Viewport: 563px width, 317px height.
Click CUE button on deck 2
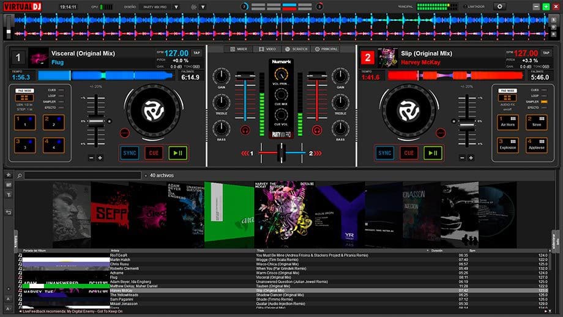pos(409,153)
